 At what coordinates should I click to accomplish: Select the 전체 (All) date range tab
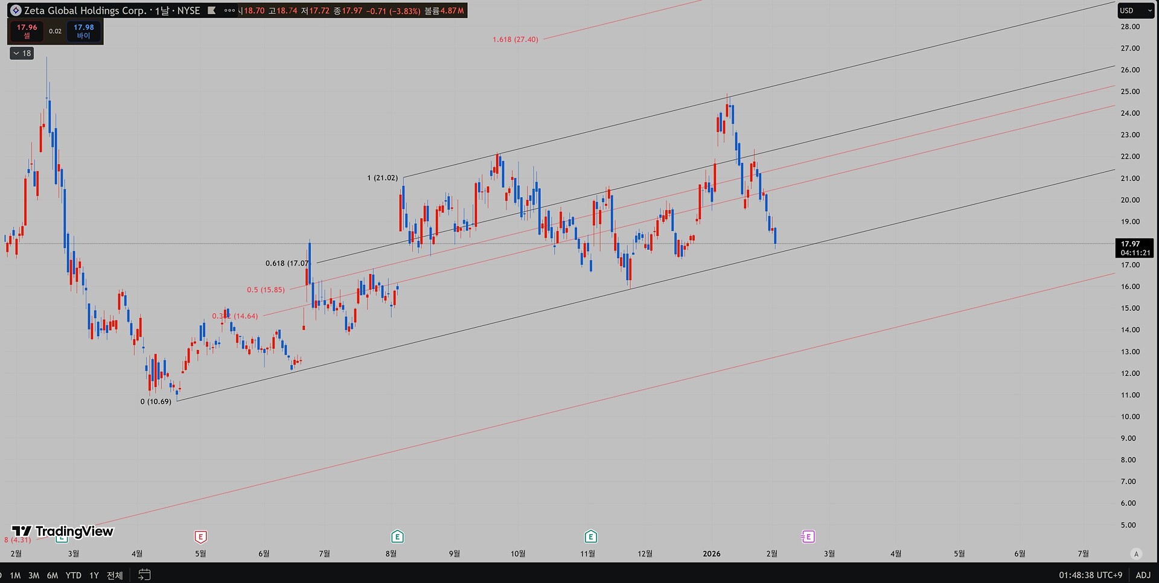point(115,575)
